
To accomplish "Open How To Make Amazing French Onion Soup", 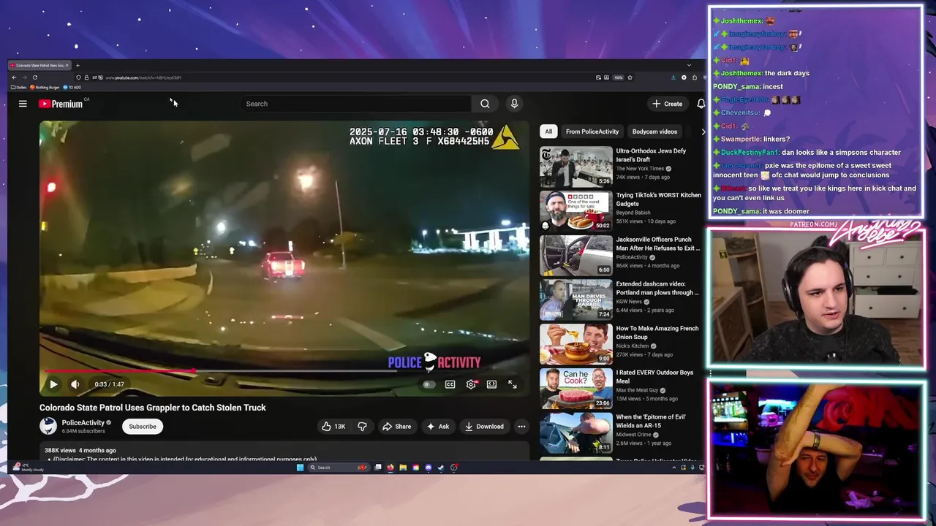I will [x=657, y=332].
